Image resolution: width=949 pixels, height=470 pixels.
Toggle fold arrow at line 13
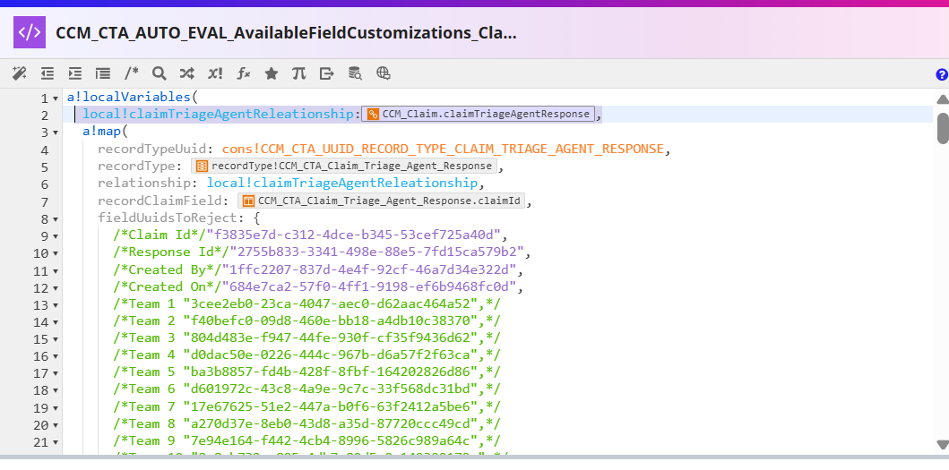(x=56, y=305)
